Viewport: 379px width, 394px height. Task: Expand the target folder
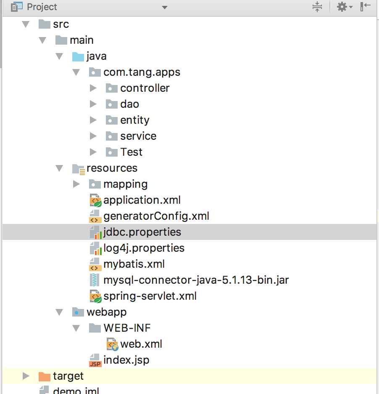(x=26, y=376)
